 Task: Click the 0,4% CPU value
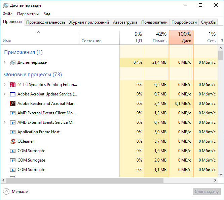138,62
